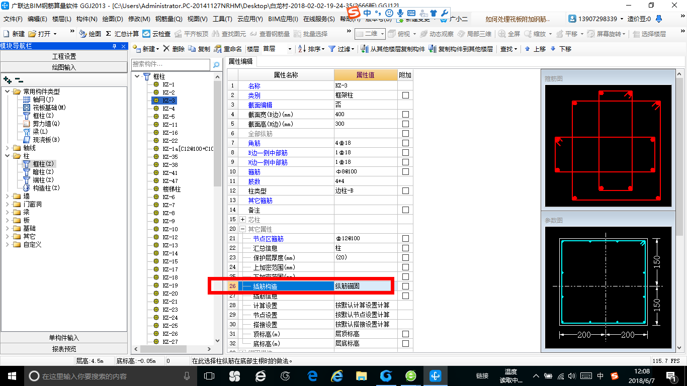Tick 附加 checkbox for 柱类型 row

tap(405, 191)
